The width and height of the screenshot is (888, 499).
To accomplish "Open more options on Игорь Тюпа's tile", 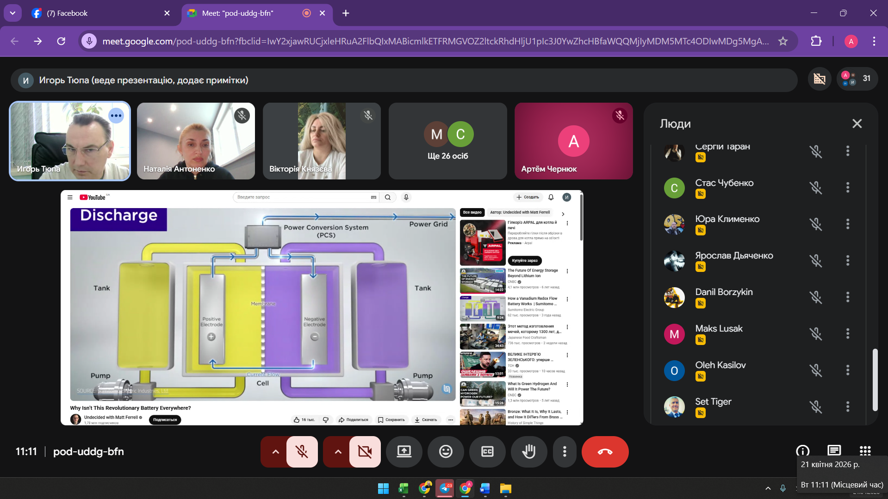I will tap(116, 116).
